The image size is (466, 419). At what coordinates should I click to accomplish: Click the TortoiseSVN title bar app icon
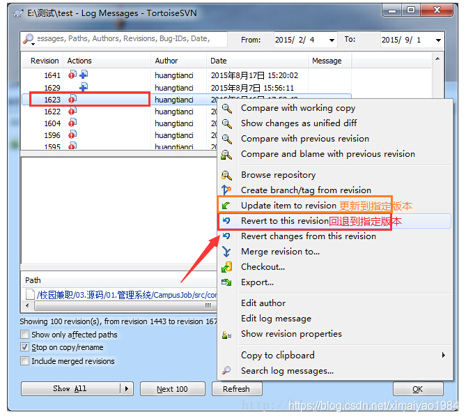[x=18, y=13]
